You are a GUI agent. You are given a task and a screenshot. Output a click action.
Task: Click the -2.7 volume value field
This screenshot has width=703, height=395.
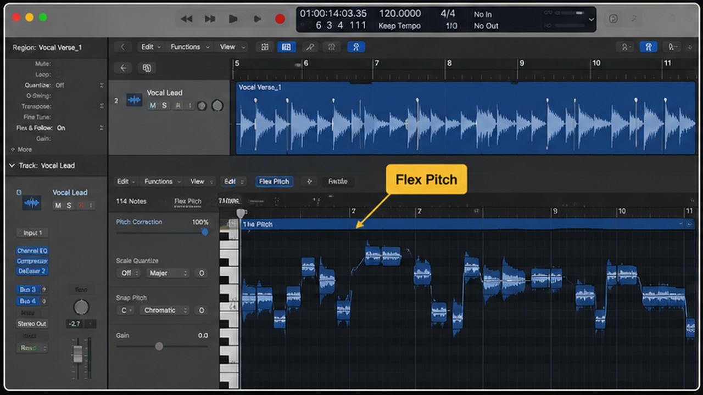[74, 324]
